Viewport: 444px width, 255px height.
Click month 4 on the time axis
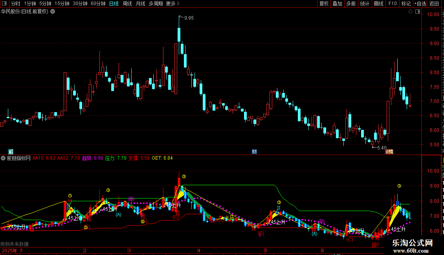click(199, 251)
